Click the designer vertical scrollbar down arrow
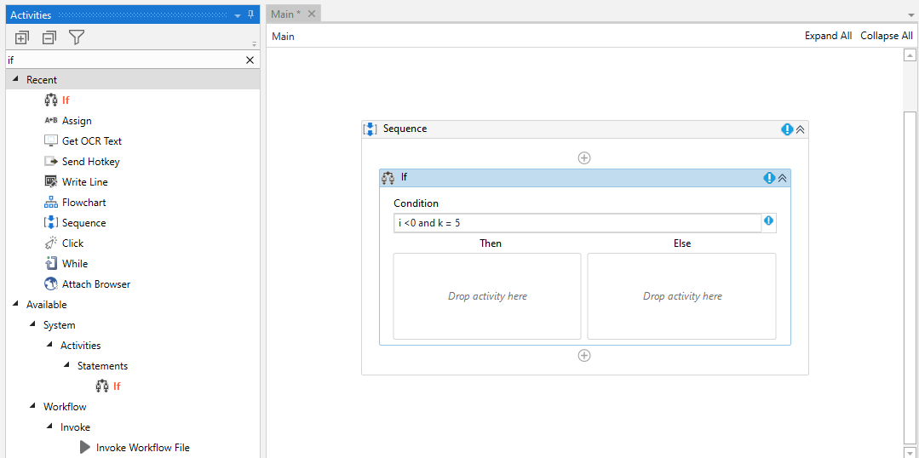Screen dimensions: 919x458 (910, 452)
